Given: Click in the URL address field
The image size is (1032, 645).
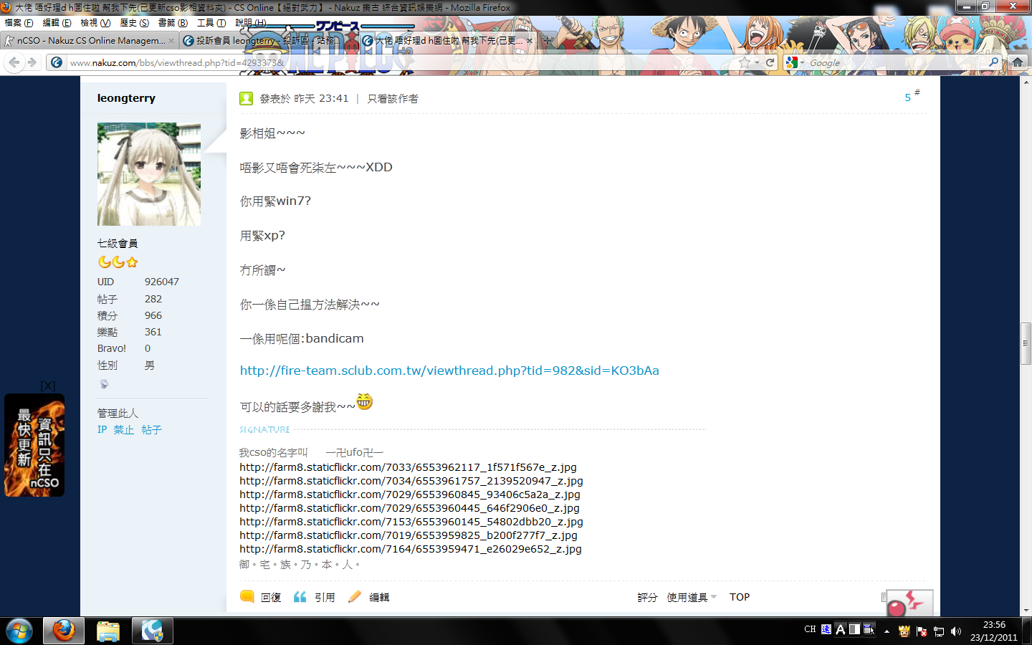Looking at the screenshot, I should (x=401, y=62).
